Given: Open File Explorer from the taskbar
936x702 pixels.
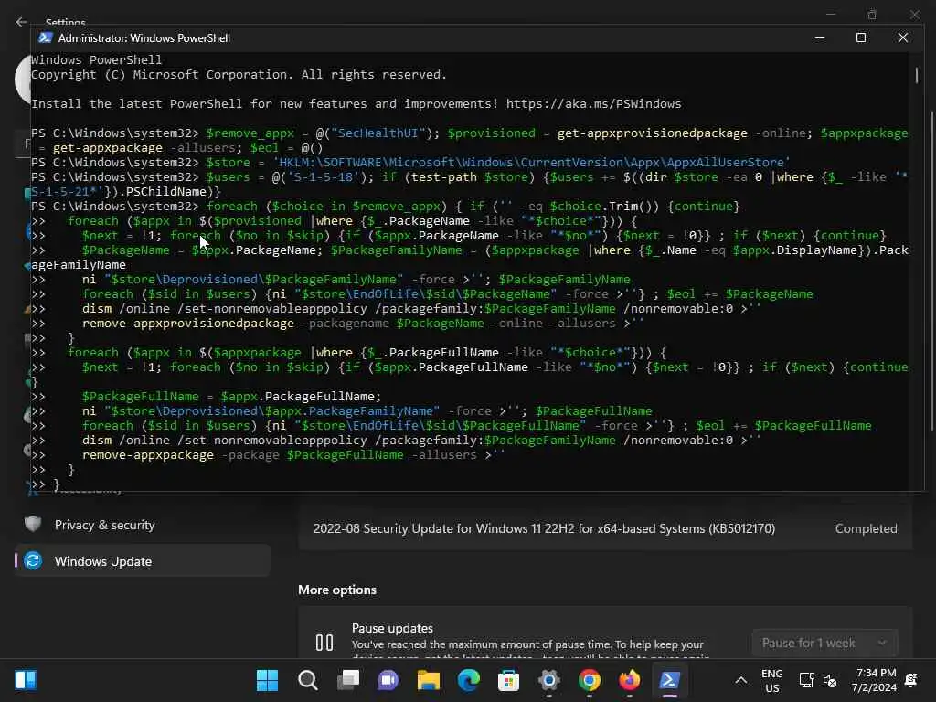Looking at the screenshot, I should pyautogui.click(x=428, y=680).
